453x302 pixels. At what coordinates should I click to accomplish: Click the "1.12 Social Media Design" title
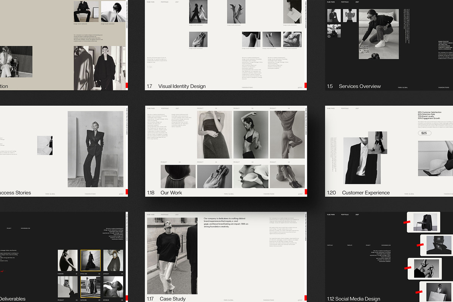pos(354,299)
